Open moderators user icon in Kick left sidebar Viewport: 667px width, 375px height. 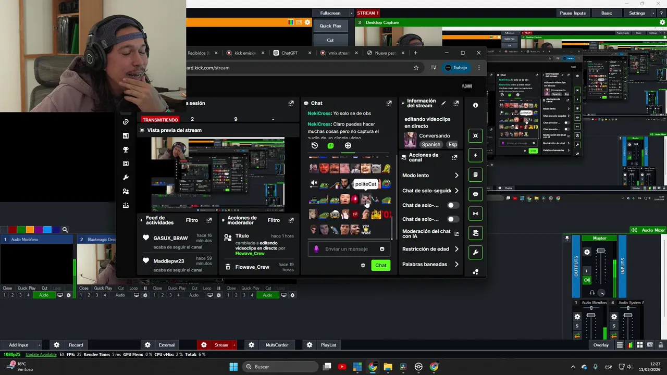pos(126,192)
